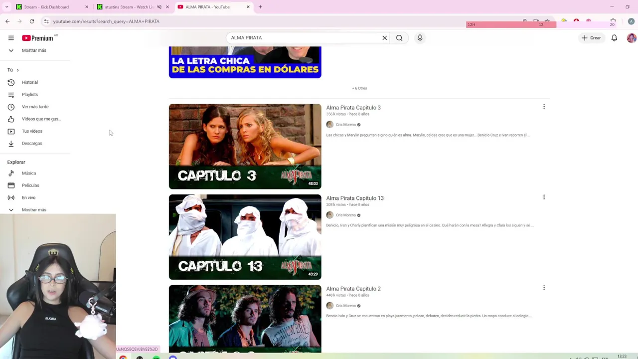Start voice search with microphone
The height and width of the screenshot is (359, 638).
pos(420,38)
